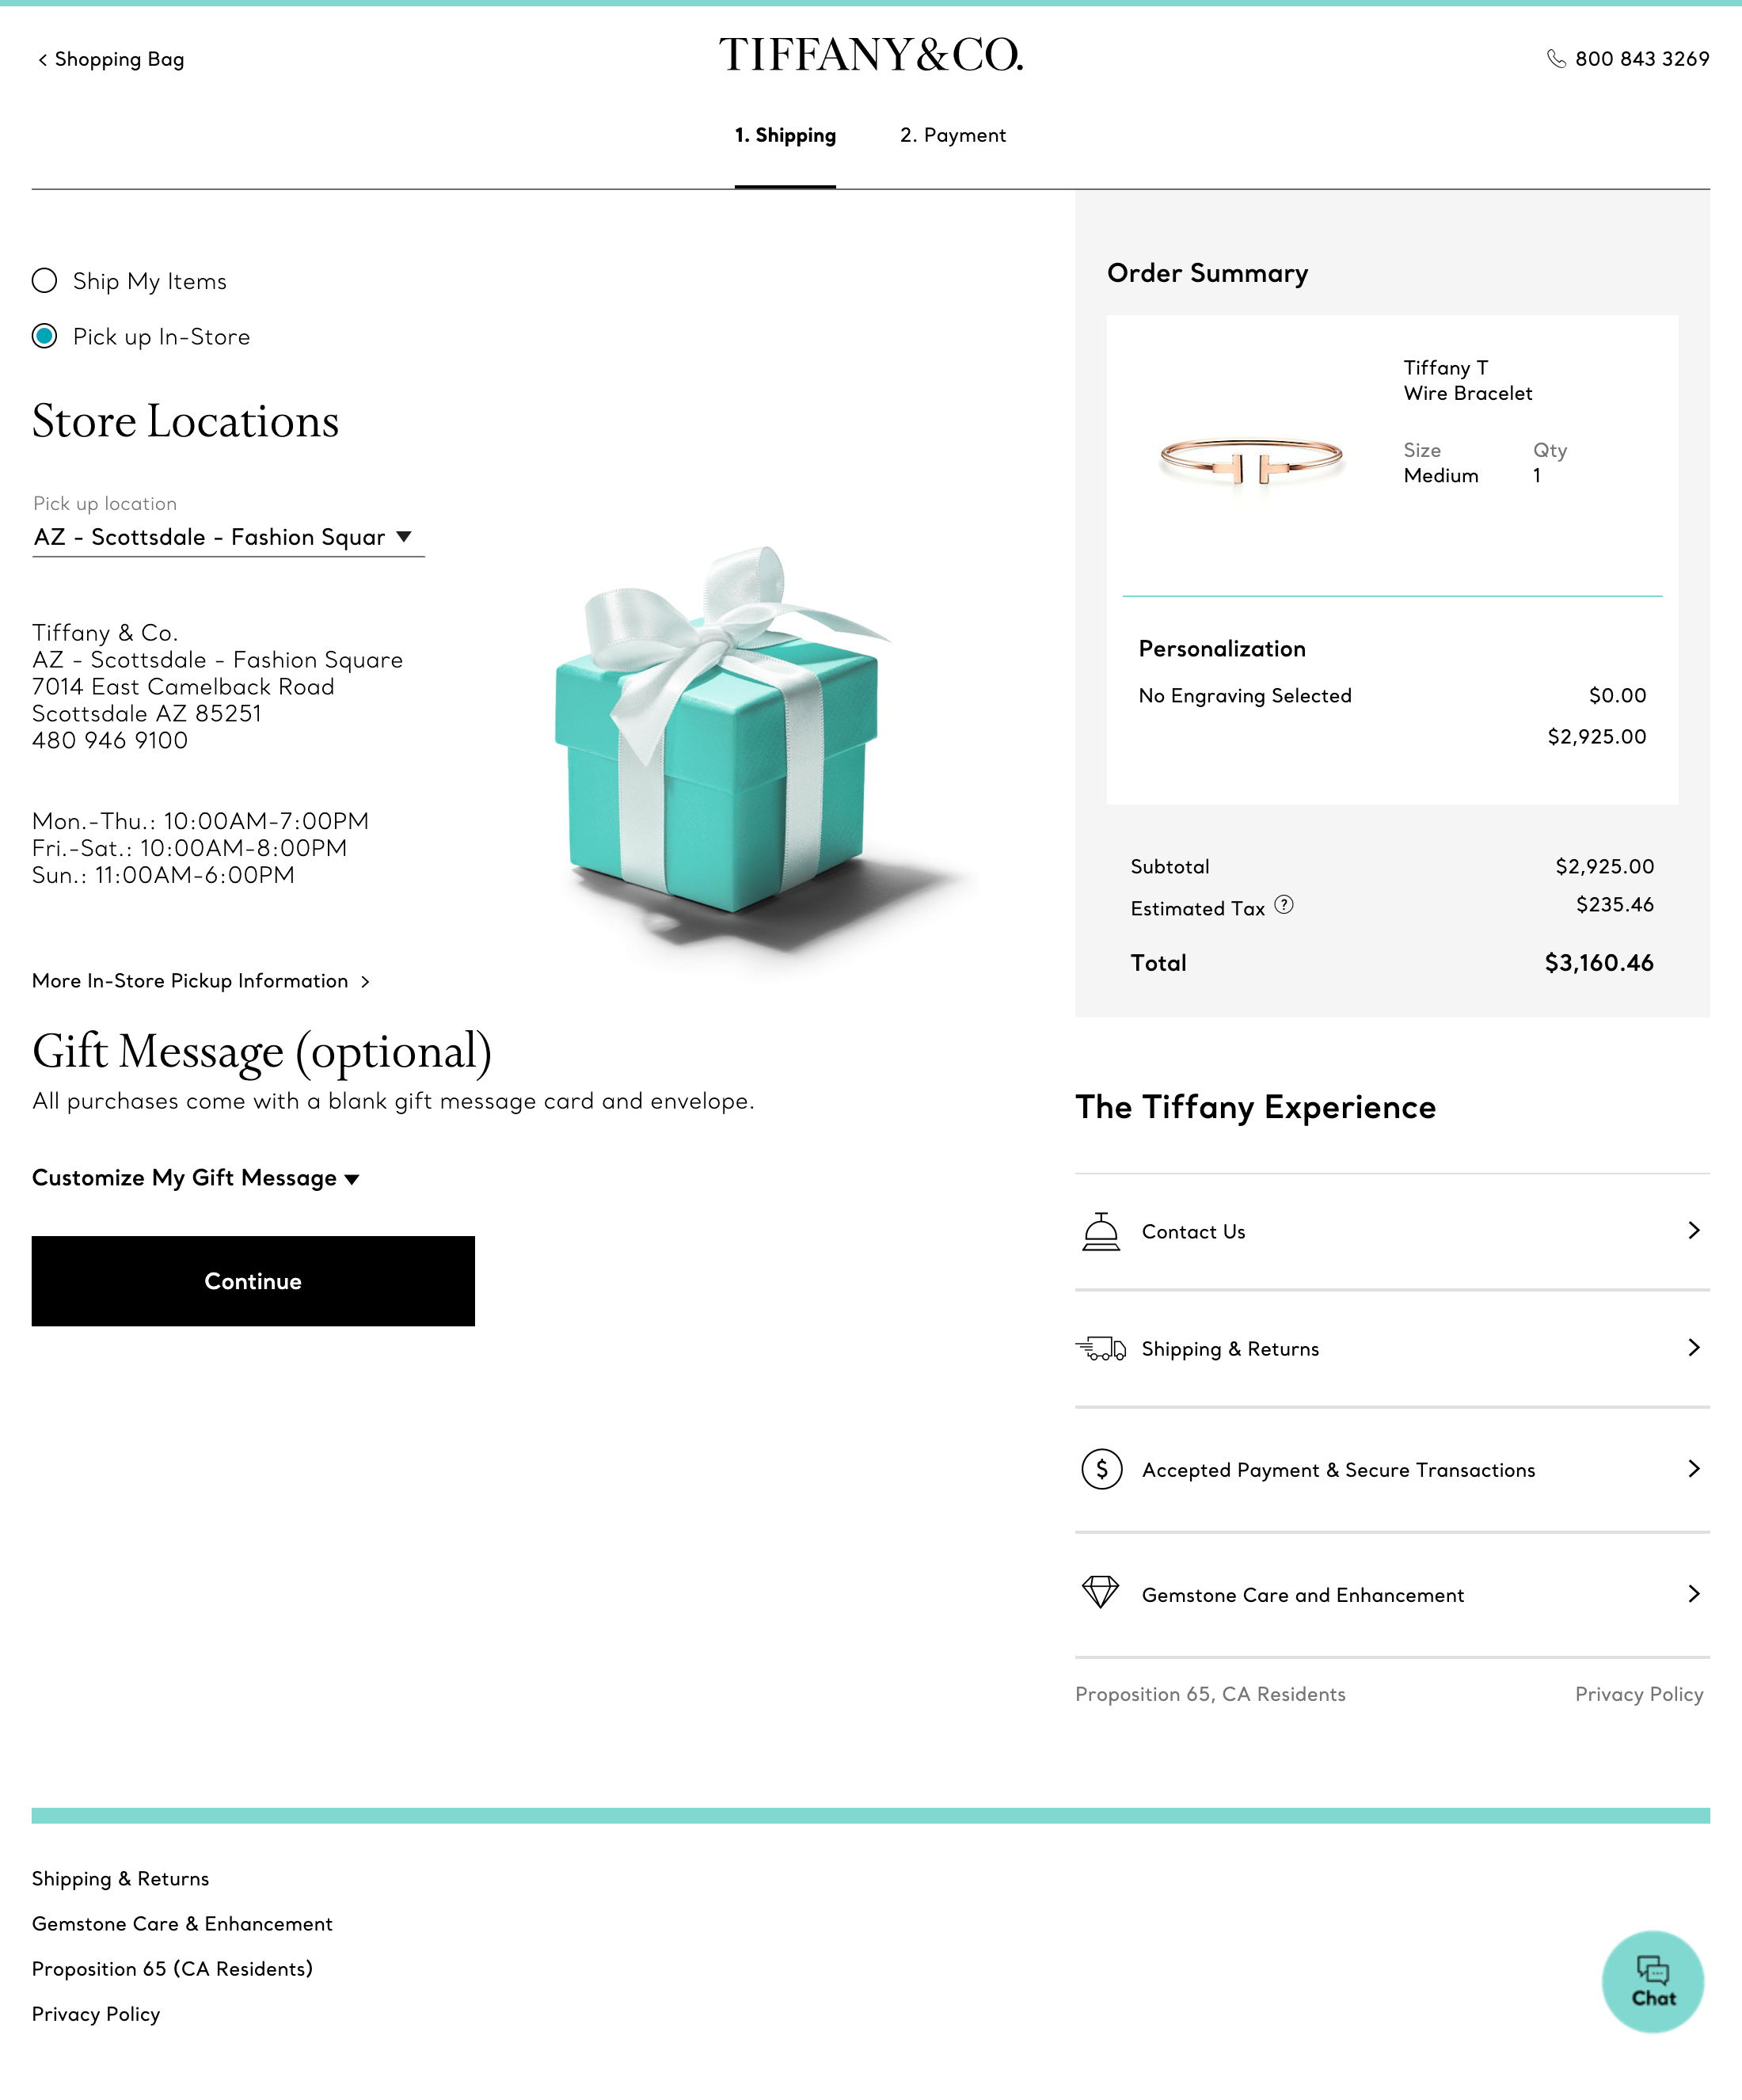This screenshot has width=1742, height=2100.
Task: Expand Customize My Gift Message
Action: 196,1178
